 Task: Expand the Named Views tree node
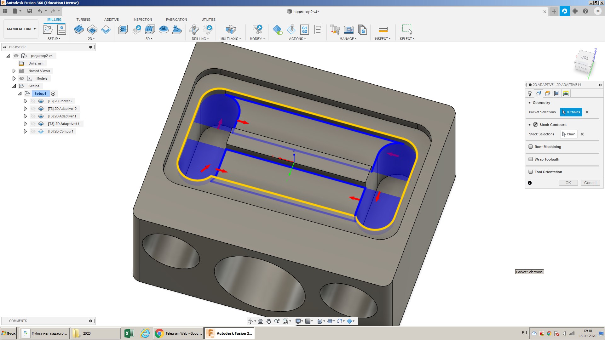(14, 71)
